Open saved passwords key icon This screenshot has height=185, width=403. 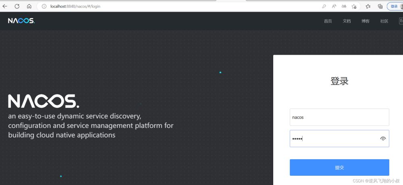coord(324,6)
